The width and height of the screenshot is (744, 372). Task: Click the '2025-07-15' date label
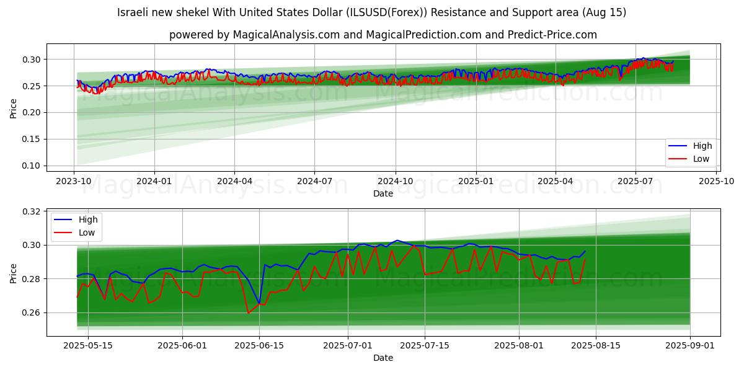pyautogui.click(x=425, y=346)
